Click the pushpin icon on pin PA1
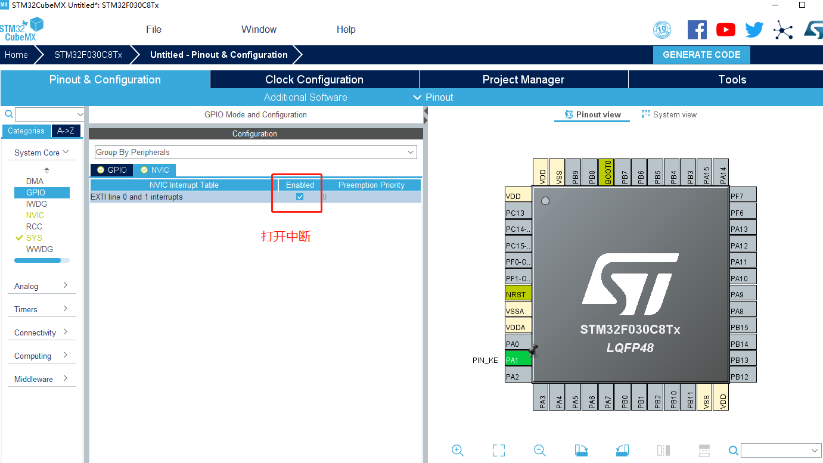Image resolution: width=823 pixels, height=463 pixels. 533,350
